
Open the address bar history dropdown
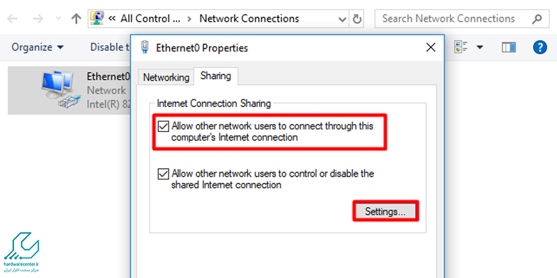[340, 19]
